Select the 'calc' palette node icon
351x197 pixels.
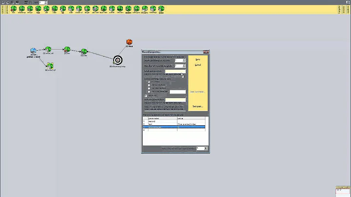(55, 9)
